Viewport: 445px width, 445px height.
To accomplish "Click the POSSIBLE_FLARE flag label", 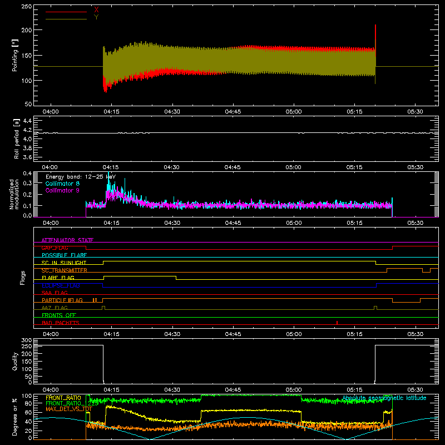I will click(x=64, y=255).
